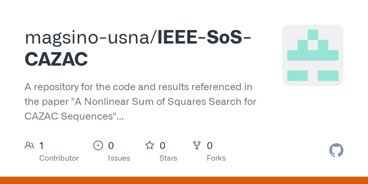Select the Stars label
The height and width of the screenshot is (184, 368).
[168, 158]
